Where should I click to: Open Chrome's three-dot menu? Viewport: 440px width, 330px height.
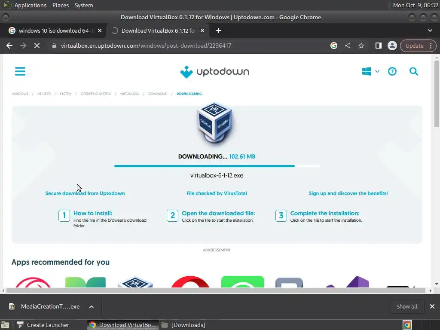tap(431, 46)
